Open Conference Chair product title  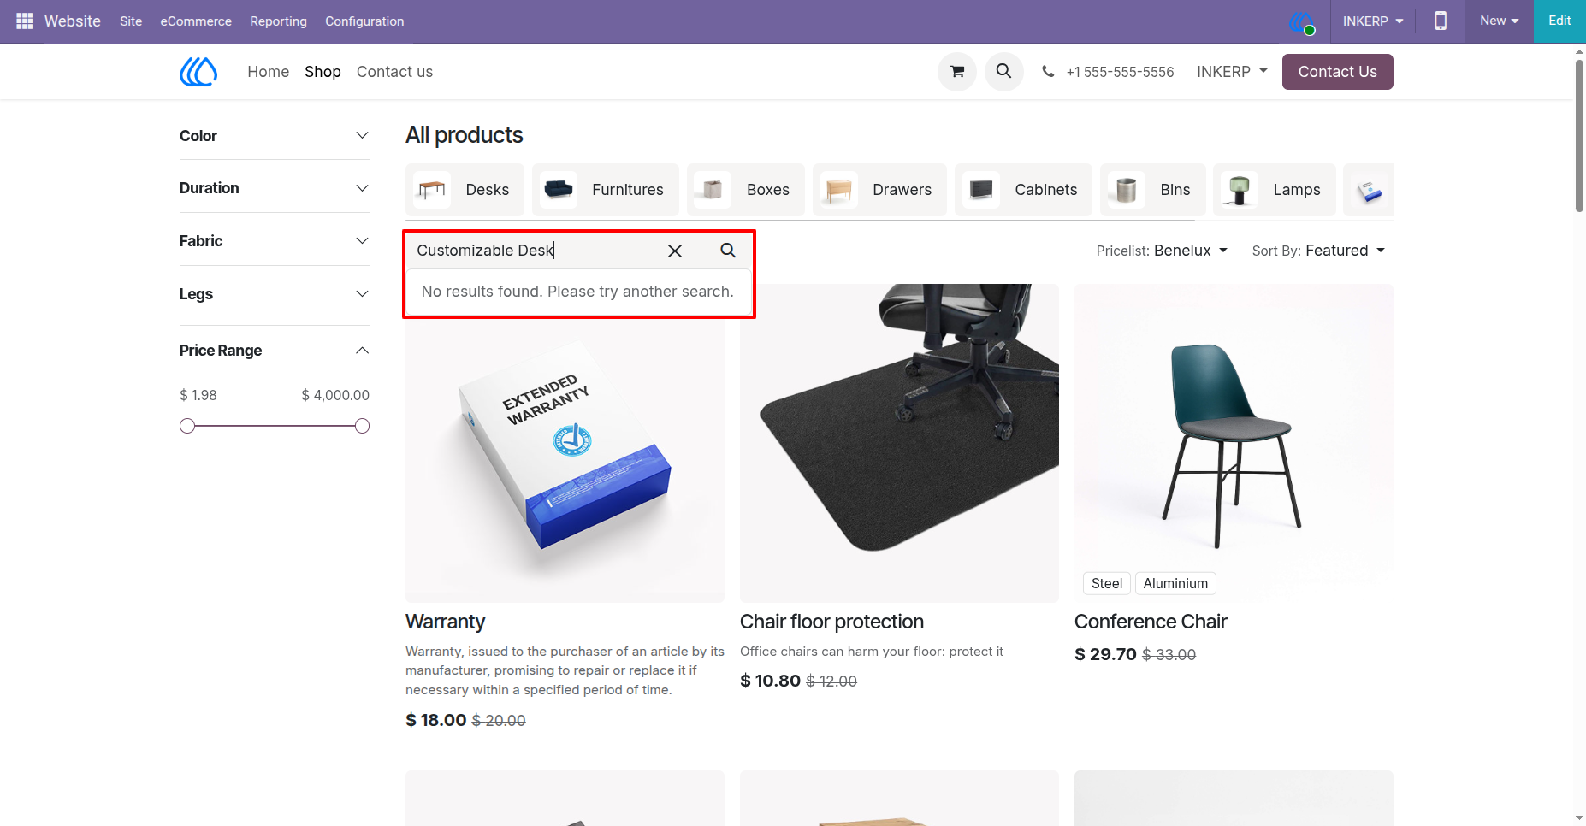[1151, 622]
